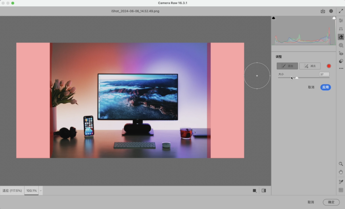Toggle shadow clipping warning in histogram
This screenshot has height=209, width=345.
273,18
